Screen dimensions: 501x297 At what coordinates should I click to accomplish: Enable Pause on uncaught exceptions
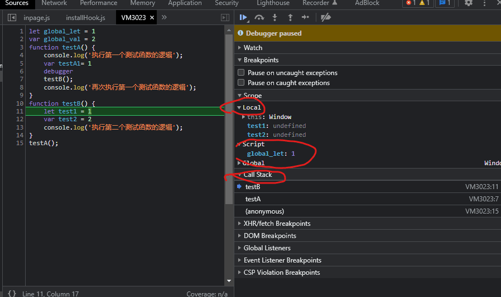pyautogui.click(x=241, y=73)
